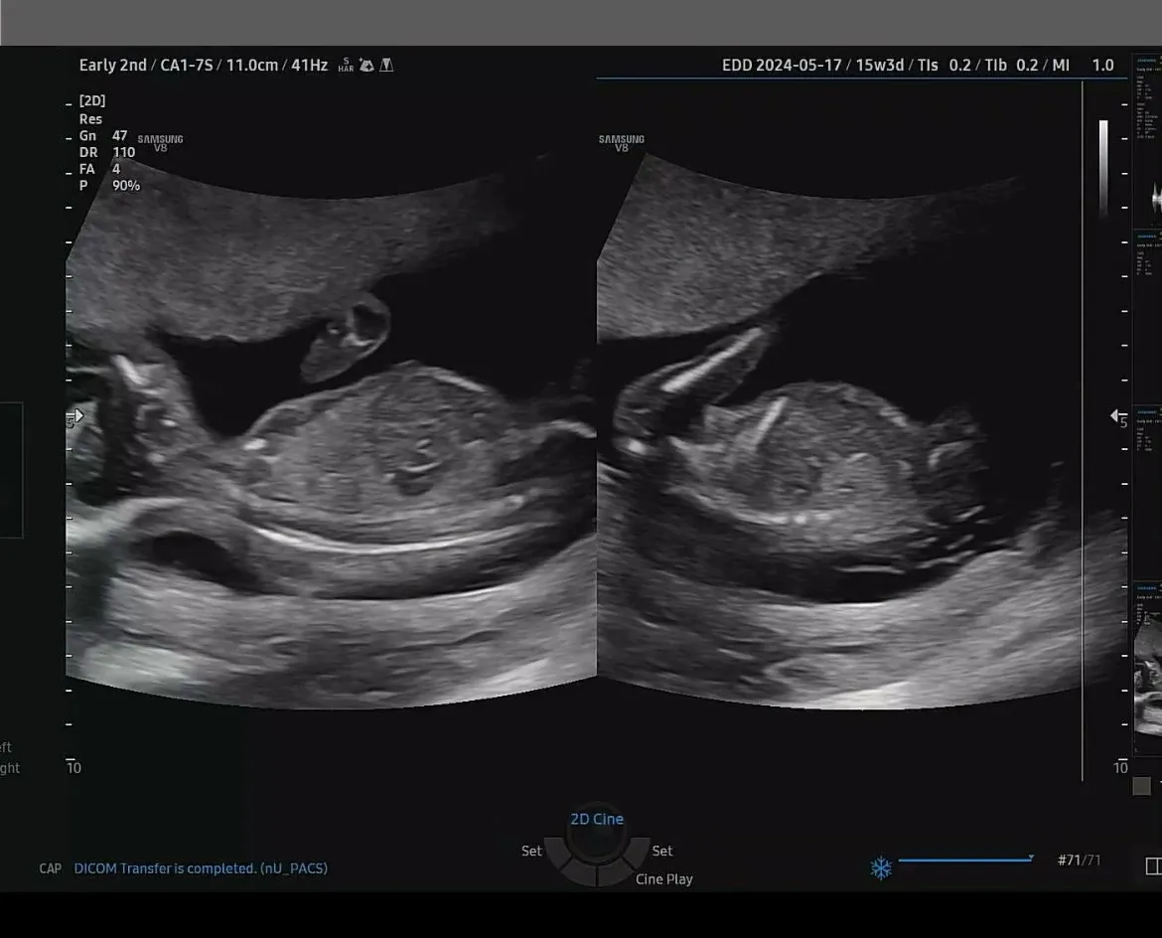Click the 41Hz frame rate value
This screenshot has height=938, width=1162.
pyautogui.click(x=309, y=66)
